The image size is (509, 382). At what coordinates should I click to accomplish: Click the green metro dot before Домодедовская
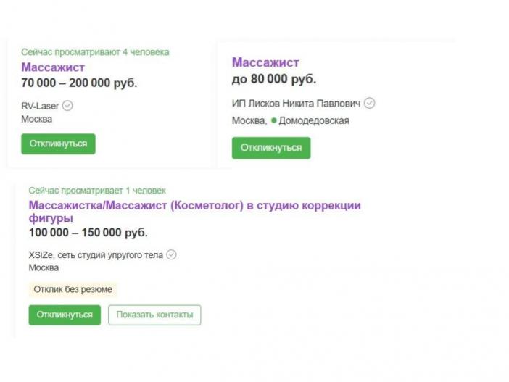(x=273, y=120)
